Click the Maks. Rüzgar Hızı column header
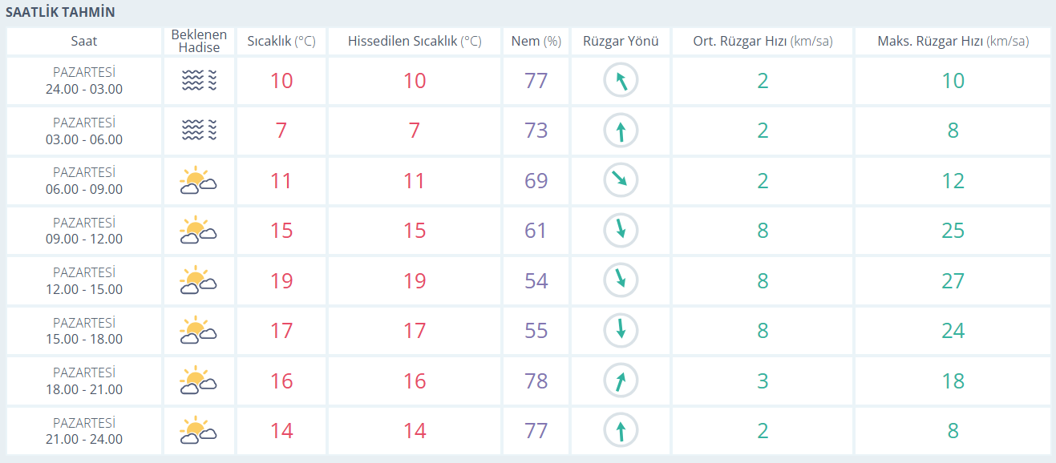The width and height of the screenshot is (1056, 463). pos(953,42)
